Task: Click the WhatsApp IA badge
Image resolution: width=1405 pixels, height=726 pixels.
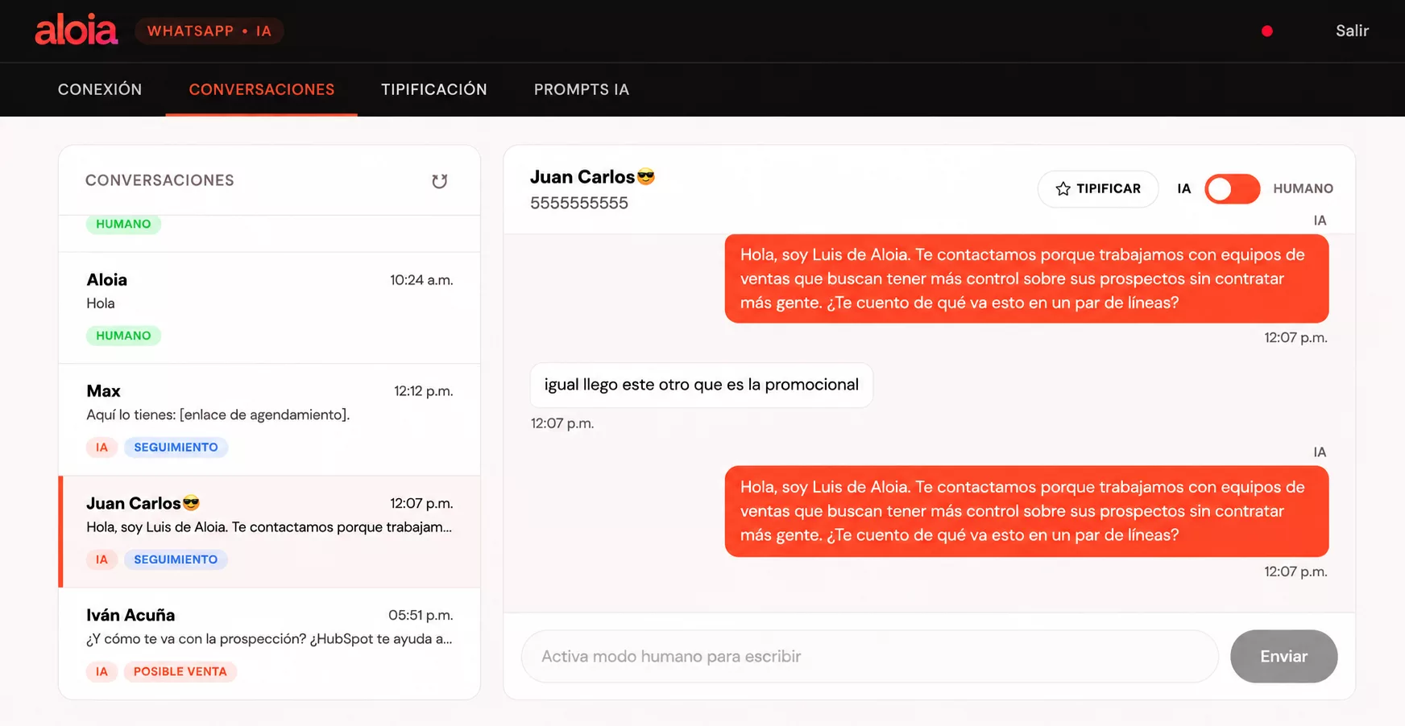Action: click(209, 31)
